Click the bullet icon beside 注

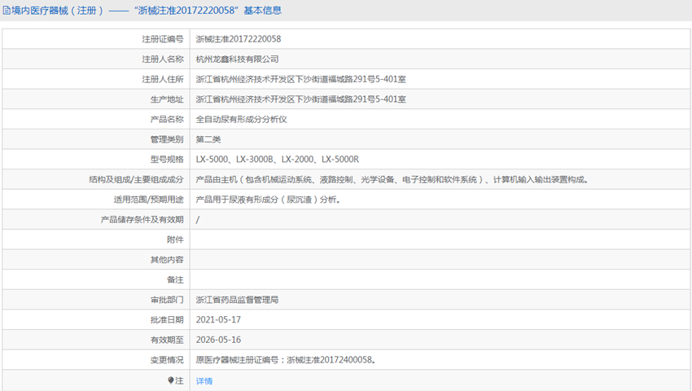coord(171,380)
